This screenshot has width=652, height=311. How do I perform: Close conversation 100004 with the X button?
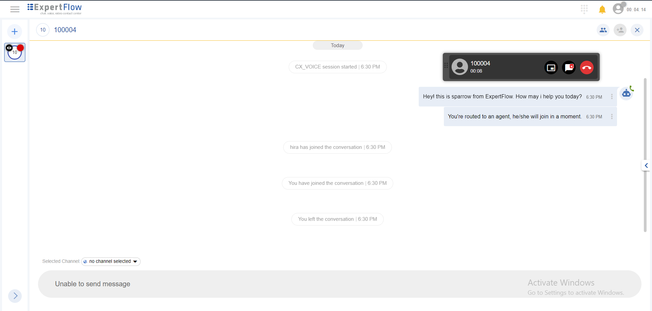pyautogui.click(x=637, y=30)
